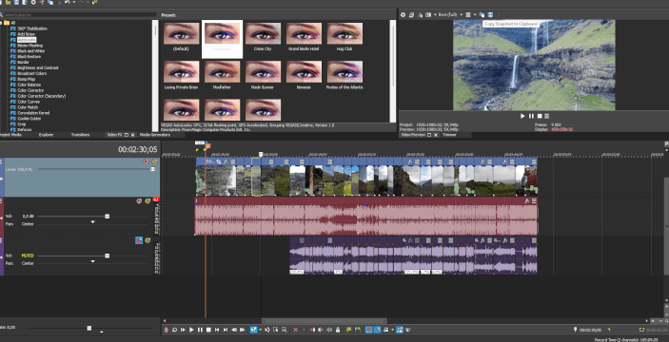Screen dimensions: 669x342
Task: Toggle Loop Playback in timeline transport
Action: [x=174, y=330]
